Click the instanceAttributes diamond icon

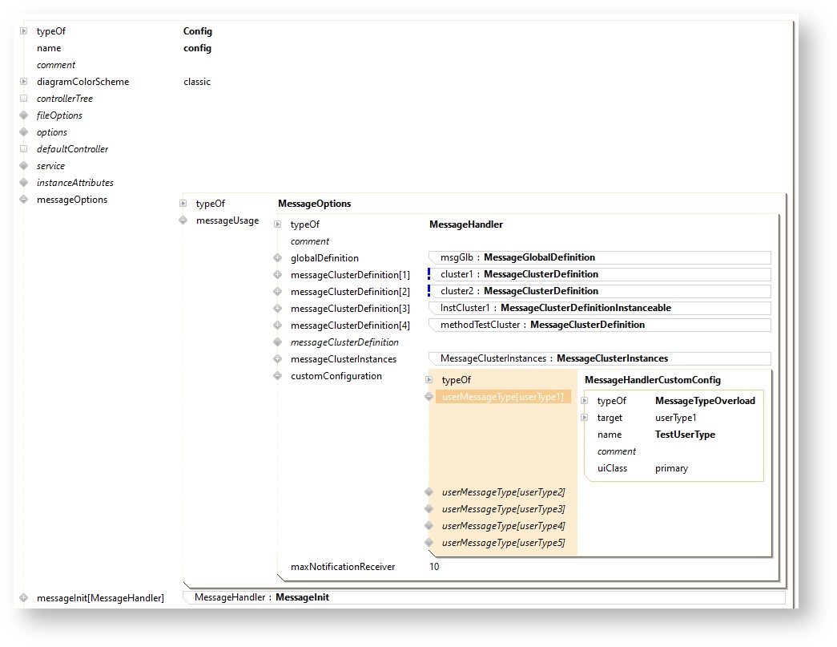pos(24,183)
